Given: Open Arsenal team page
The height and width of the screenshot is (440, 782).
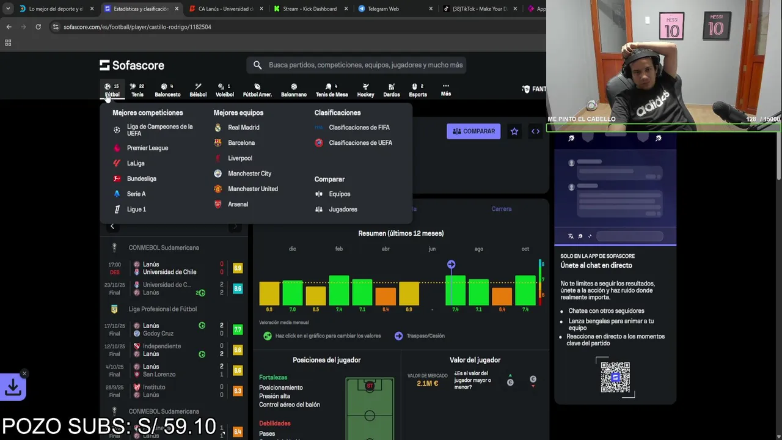Looking at the screenshot, I should (231, 204).
